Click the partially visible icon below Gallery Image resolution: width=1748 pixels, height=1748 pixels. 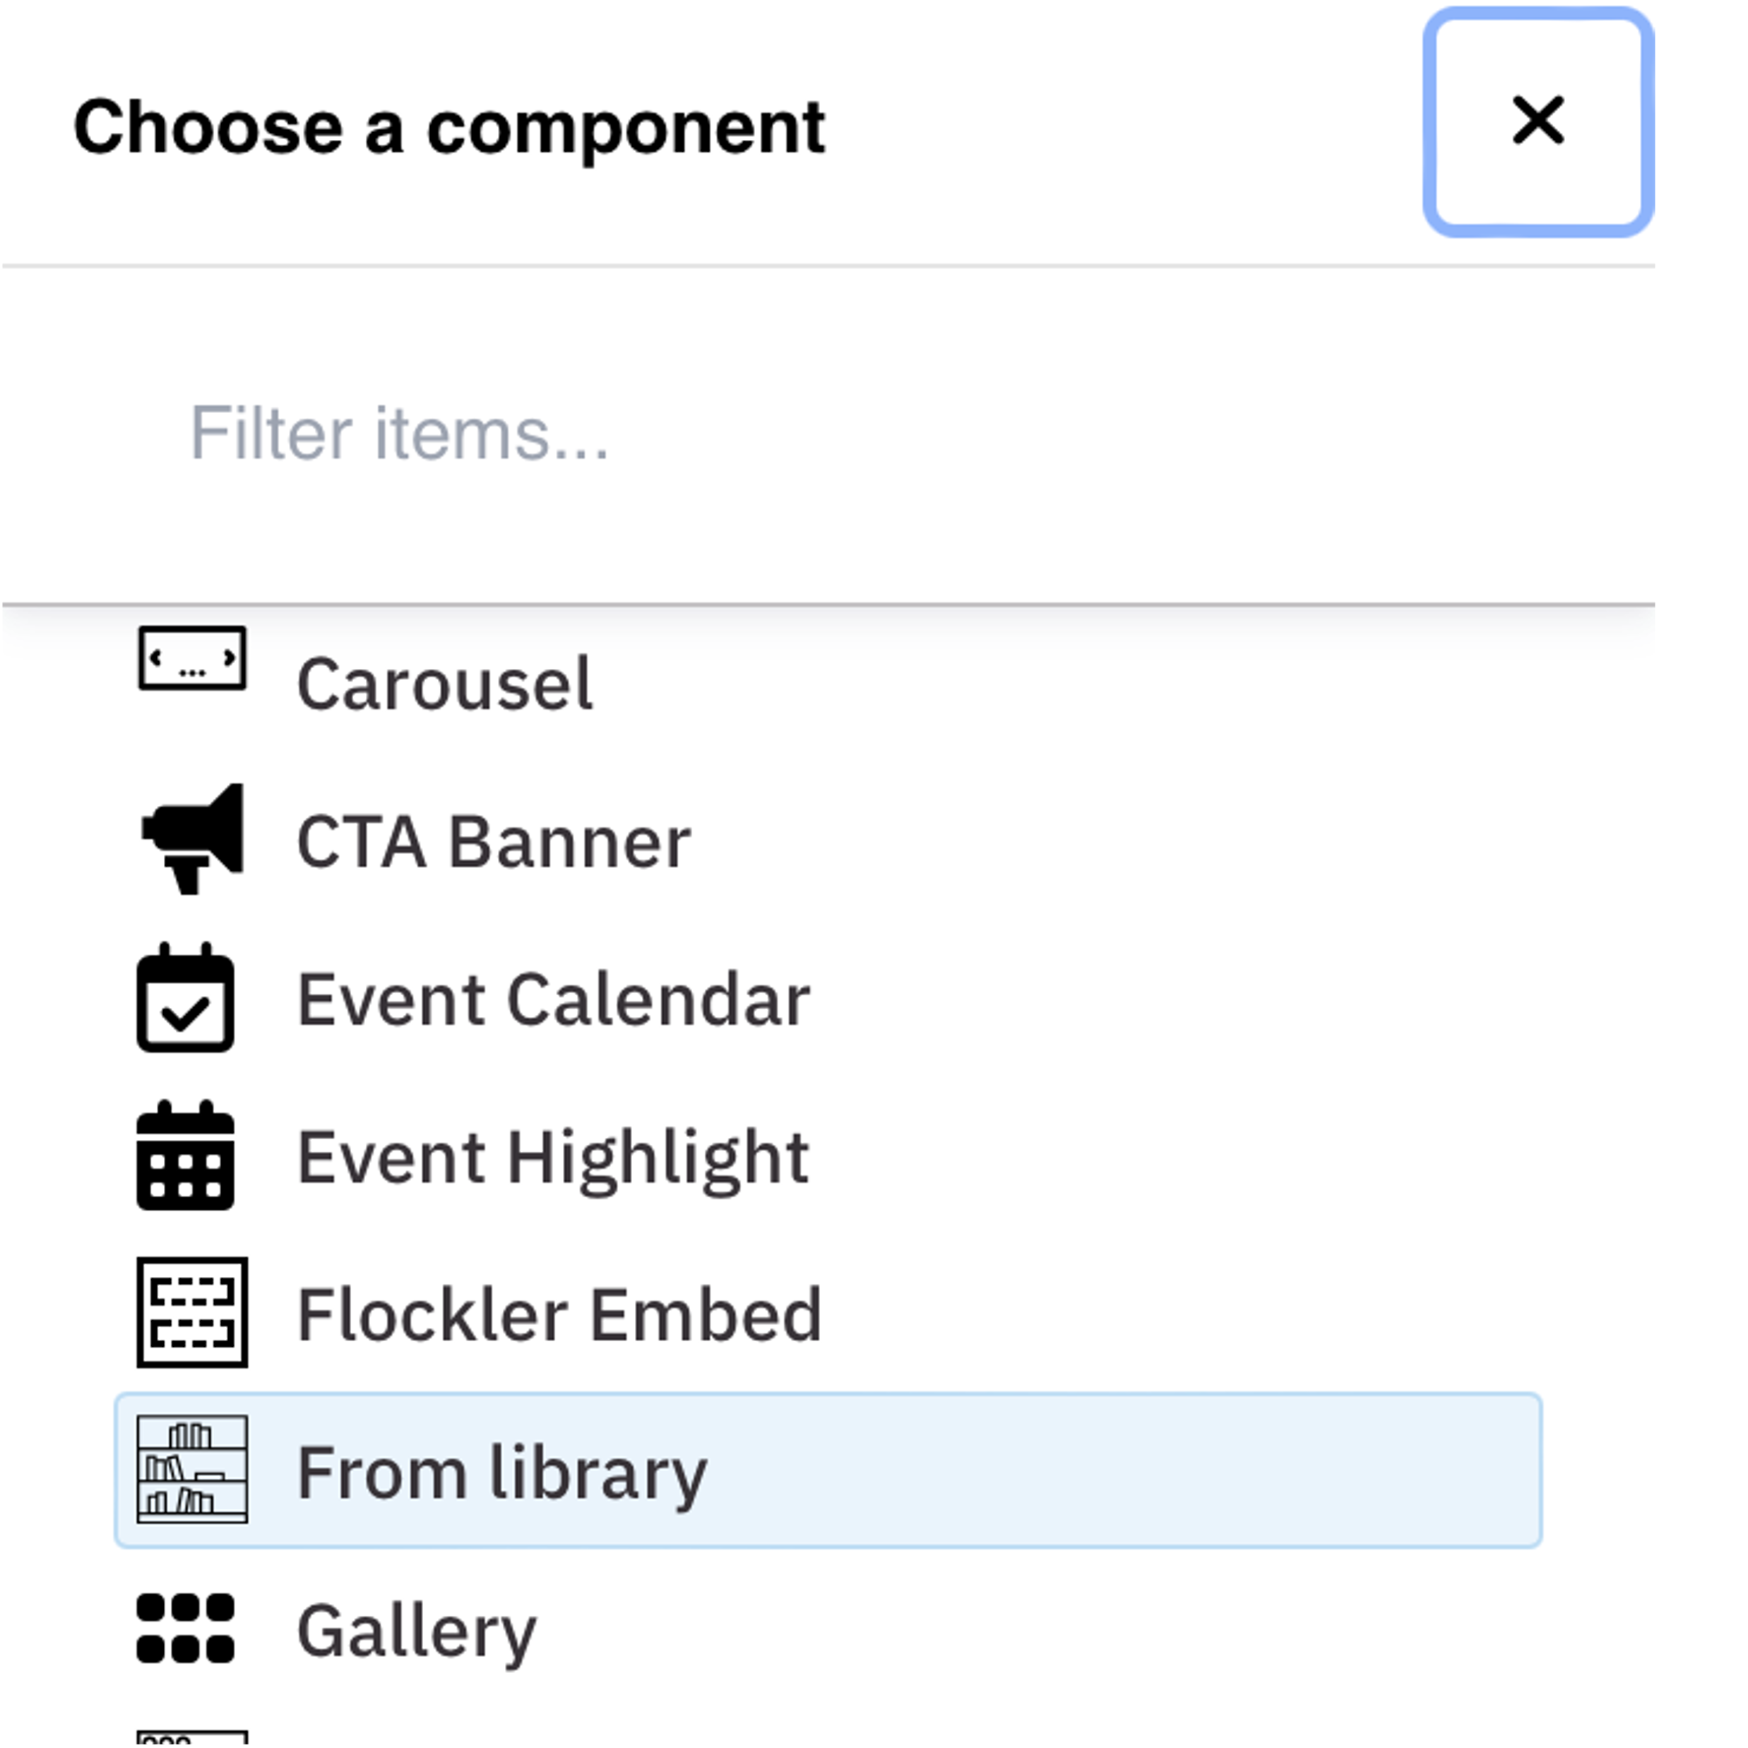[x=192, y=1737]
